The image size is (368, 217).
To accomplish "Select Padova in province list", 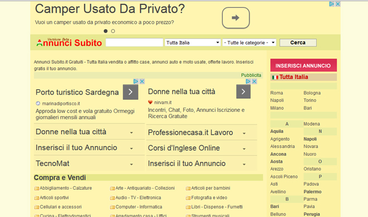I will [x=311, y=184].
